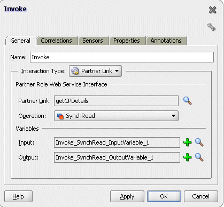Browse Partner Links with magnifier icon

[x=188, y=101]
